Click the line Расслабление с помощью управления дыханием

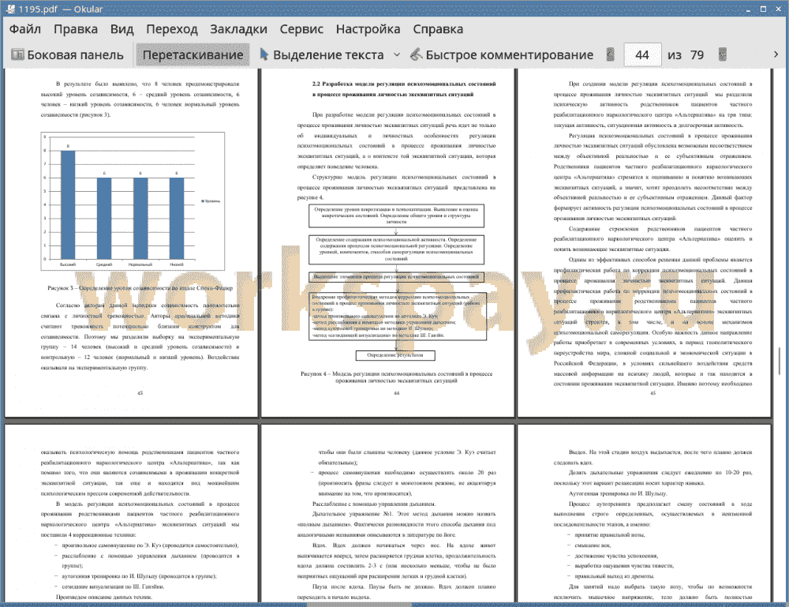pyautogui.click(x=374, y=504)
